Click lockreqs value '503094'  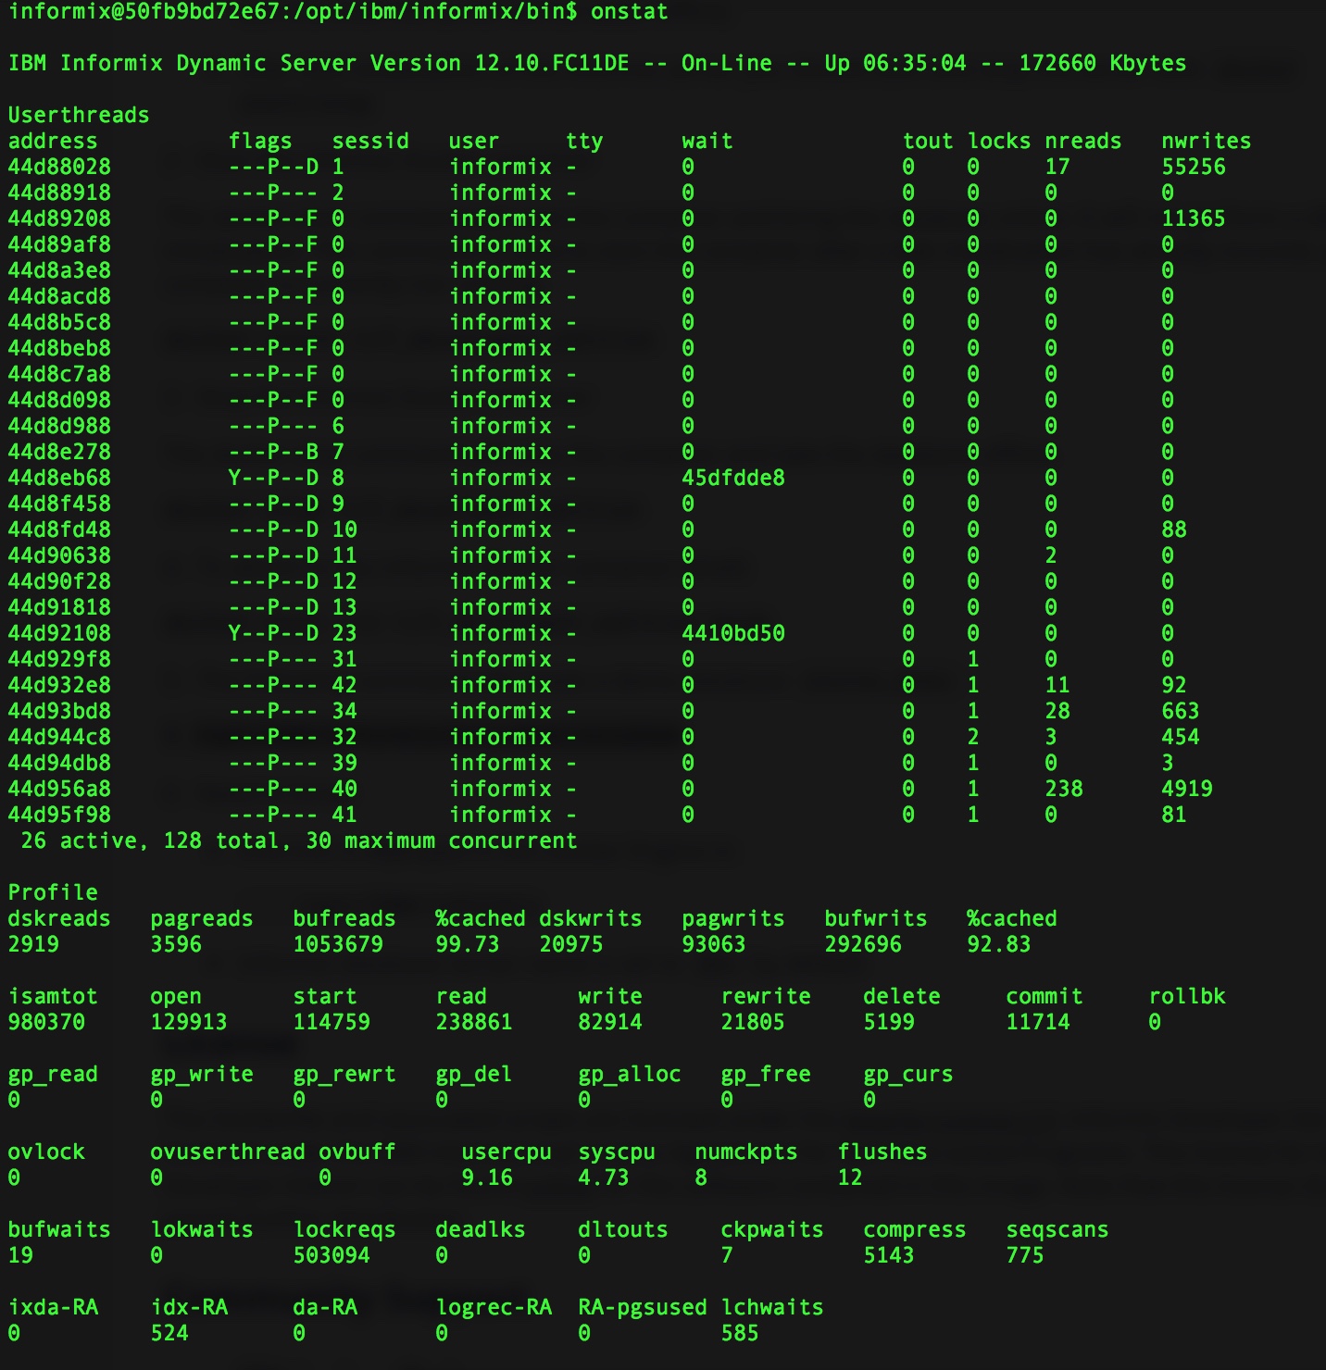[x=331, y=1255]
